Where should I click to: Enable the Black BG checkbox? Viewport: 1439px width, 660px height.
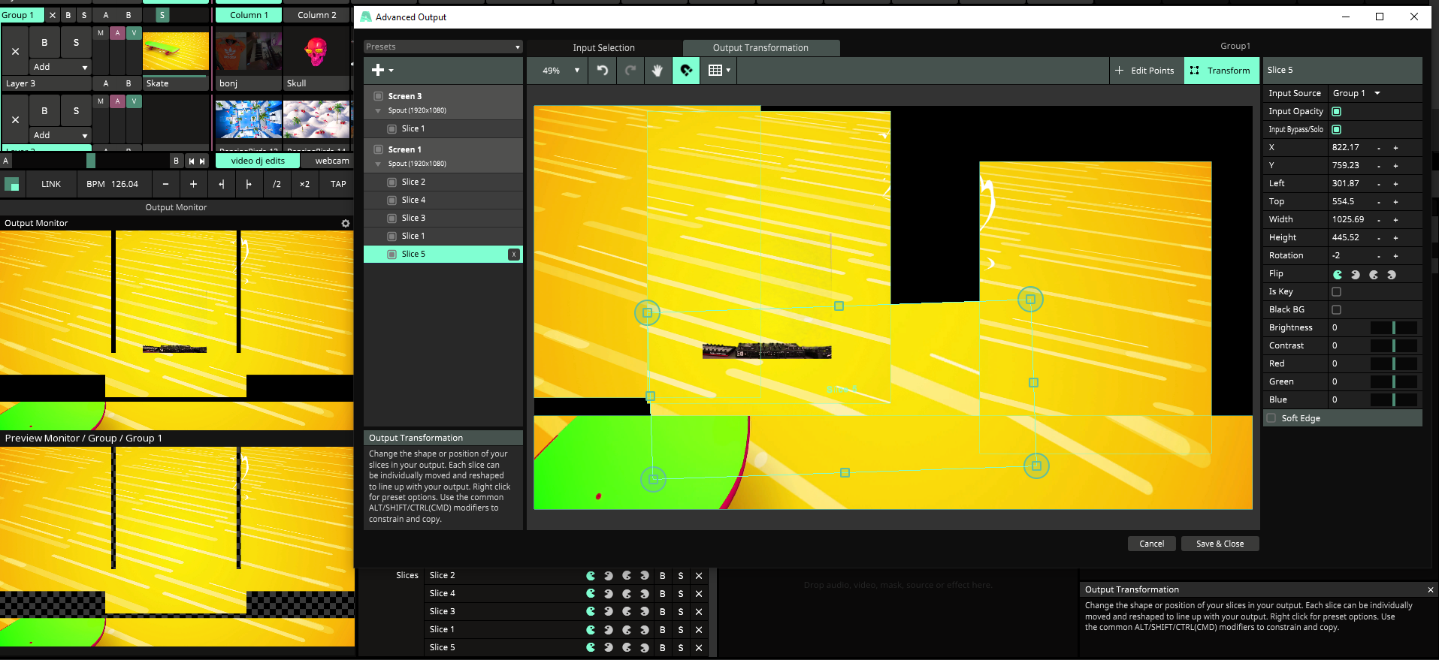click(x=1336, y=310)
